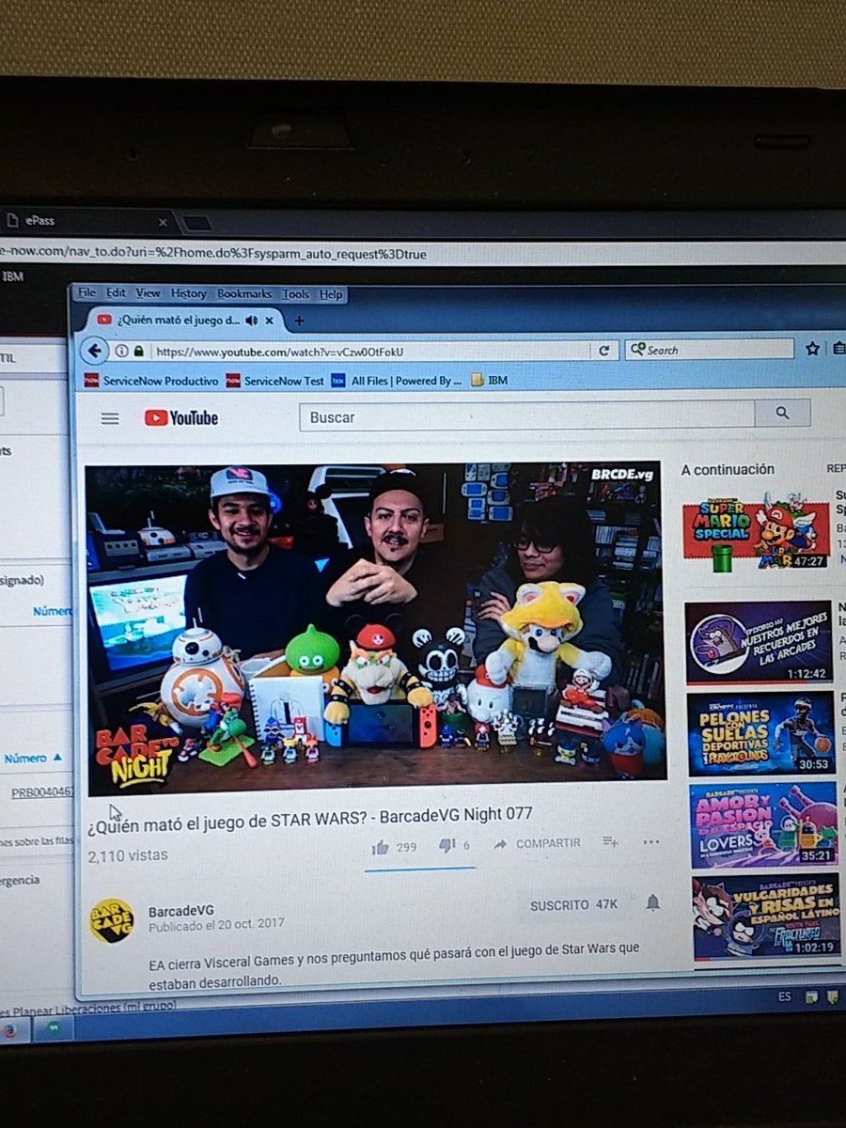The height and width of the screenshot is (1128, 846).
Task: Open the All Files bookmark
Action: [398, 381]
